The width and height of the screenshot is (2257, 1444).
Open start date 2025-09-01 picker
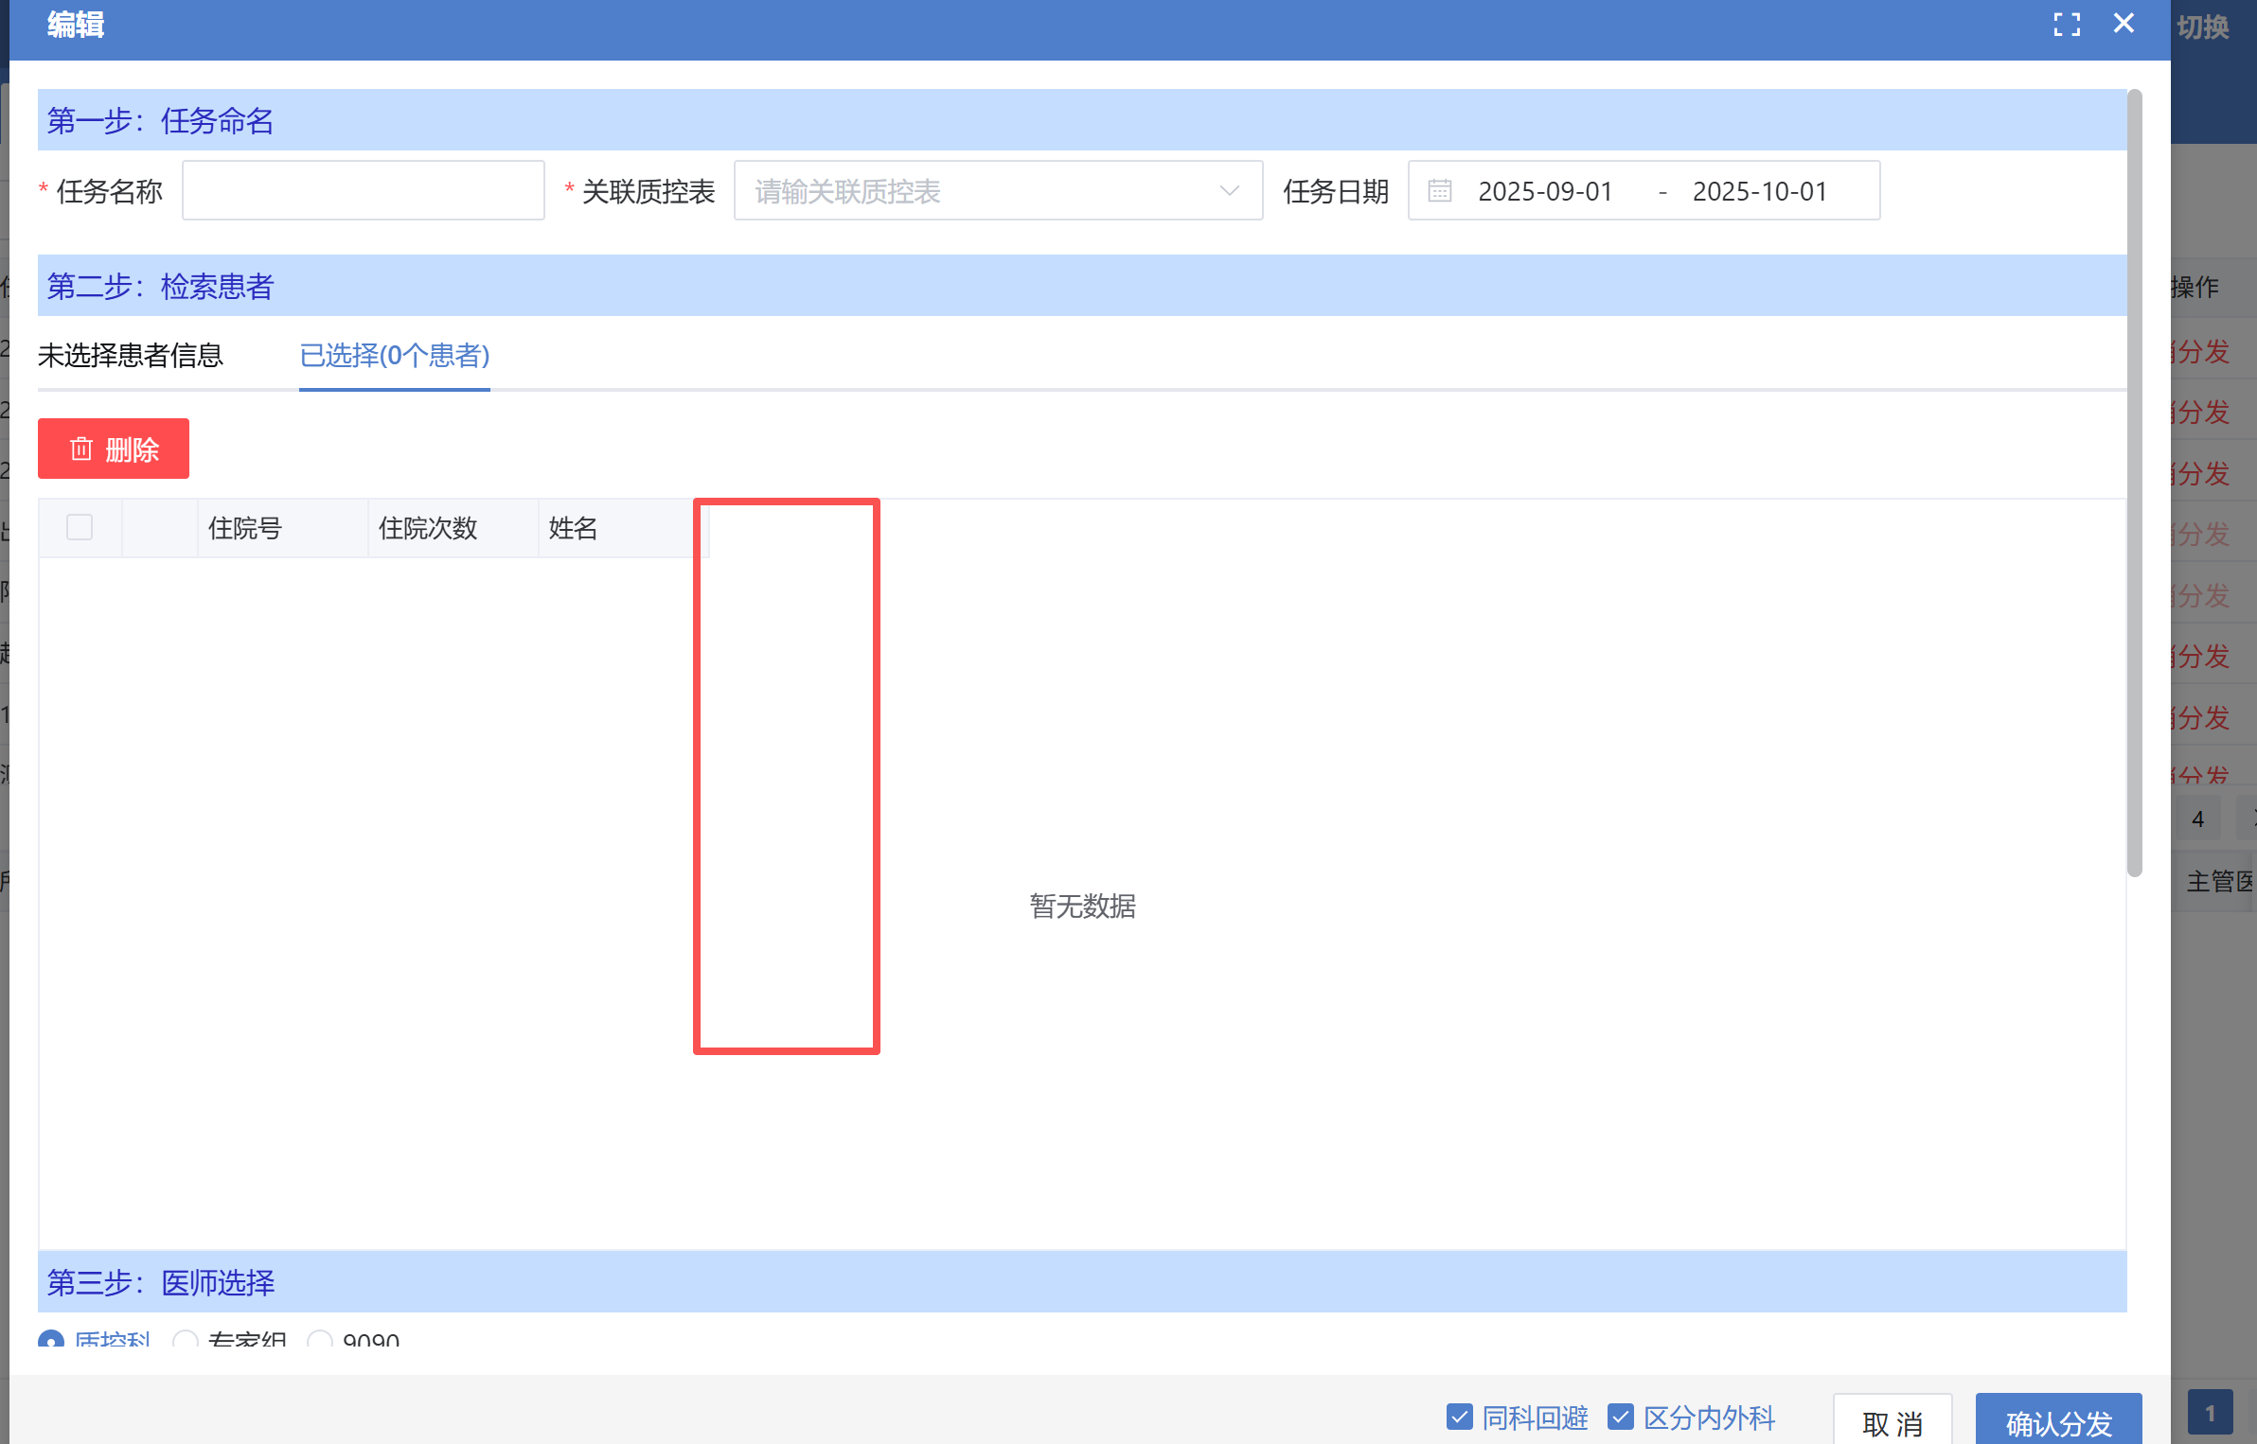pos(1545,191)
